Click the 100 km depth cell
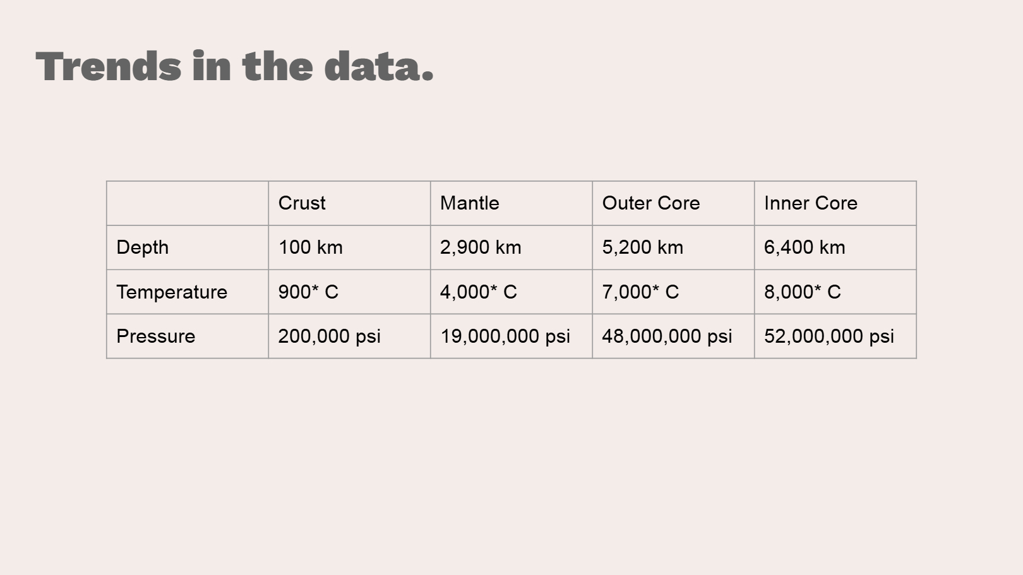The image size is (1023, 575). point(349,247)
